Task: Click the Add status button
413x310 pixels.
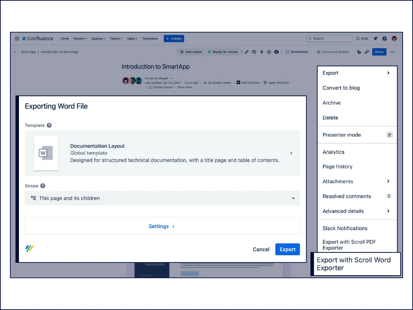Action: (191, 52)
